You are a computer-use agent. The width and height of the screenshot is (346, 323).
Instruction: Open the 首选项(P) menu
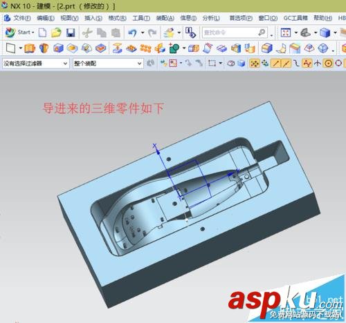[241, 18]
